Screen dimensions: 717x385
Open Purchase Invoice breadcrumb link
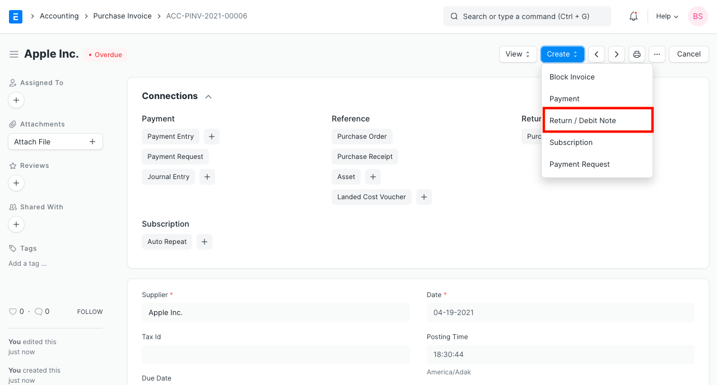tap(122, 16)
